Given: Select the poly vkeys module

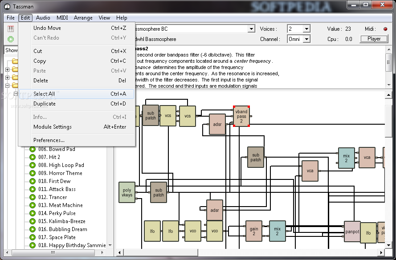Looking at the screenshot, I should (127, 192).
